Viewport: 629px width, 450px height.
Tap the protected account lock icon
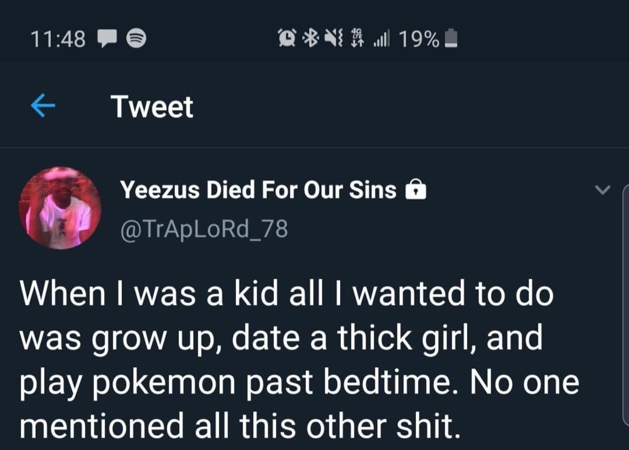point(416,190)
